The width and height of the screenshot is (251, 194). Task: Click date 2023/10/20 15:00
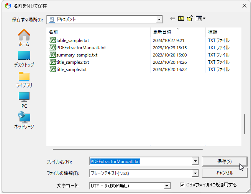(x=170, y=55)
